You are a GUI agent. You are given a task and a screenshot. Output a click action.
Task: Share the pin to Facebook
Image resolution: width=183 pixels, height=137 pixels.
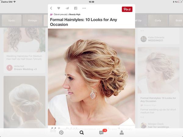coord(76,8)
